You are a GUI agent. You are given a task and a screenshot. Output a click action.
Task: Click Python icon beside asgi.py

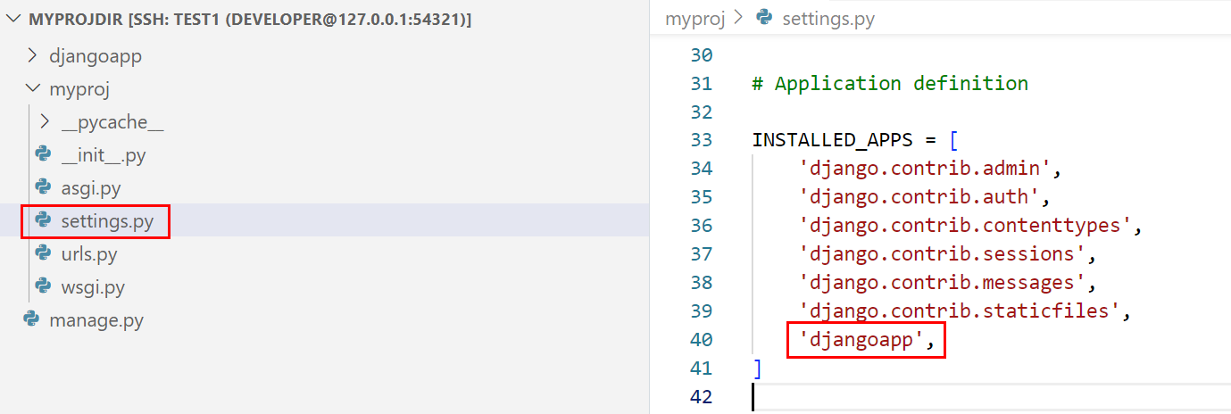(43, 188)
